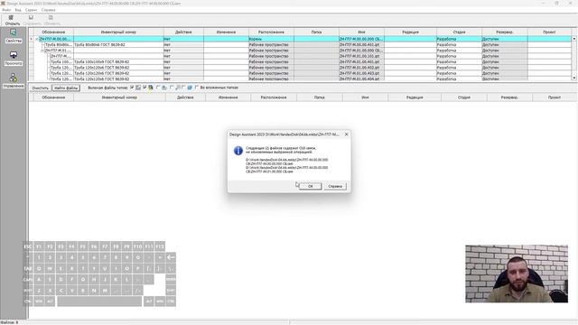Screen dimensions: 578x325
Task: Open the Файл menu
Action: click(x=6, y=10)
